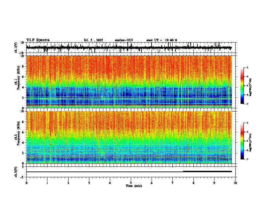
Task: Click the "VLF Spectra" plot title
Action: click(x=38, y=40)
